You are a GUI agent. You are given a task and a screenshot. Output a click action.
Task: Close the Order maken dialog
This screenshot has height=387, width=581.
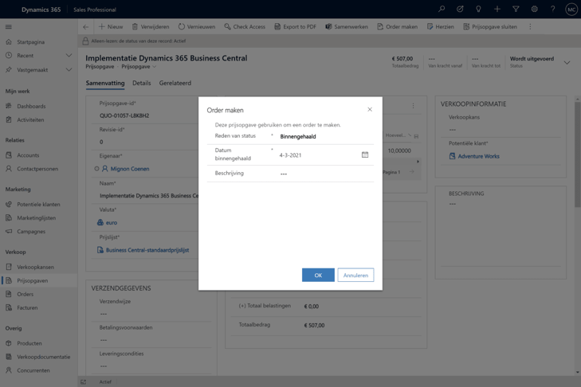(370, 109)
